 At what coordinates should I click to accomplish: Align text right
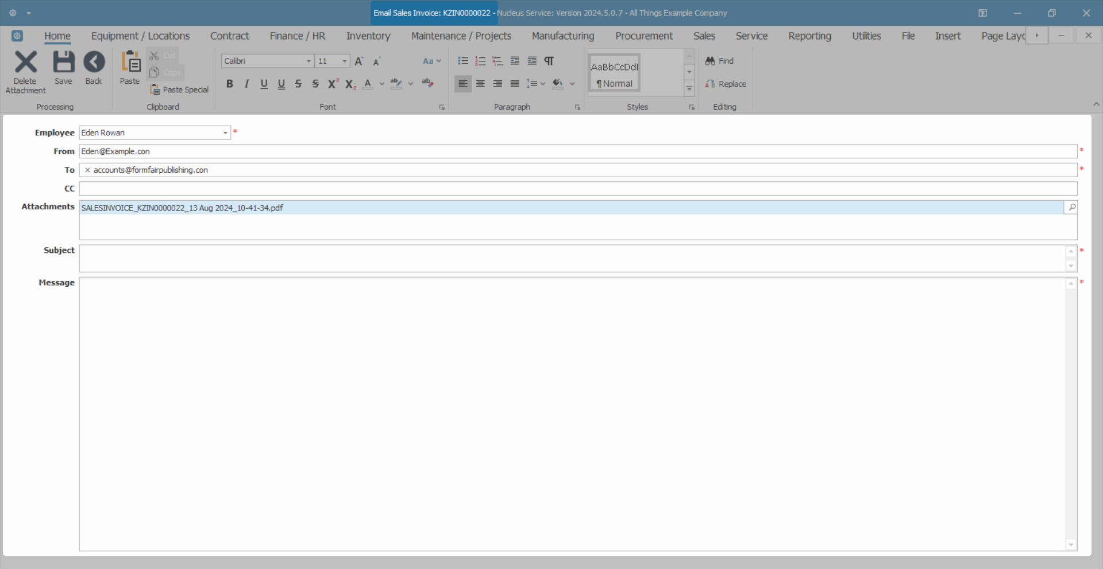497,84
